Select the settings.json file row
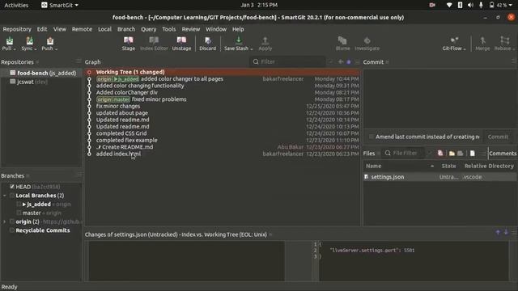This screenshot has height=291, width=518. click(439, 177)
